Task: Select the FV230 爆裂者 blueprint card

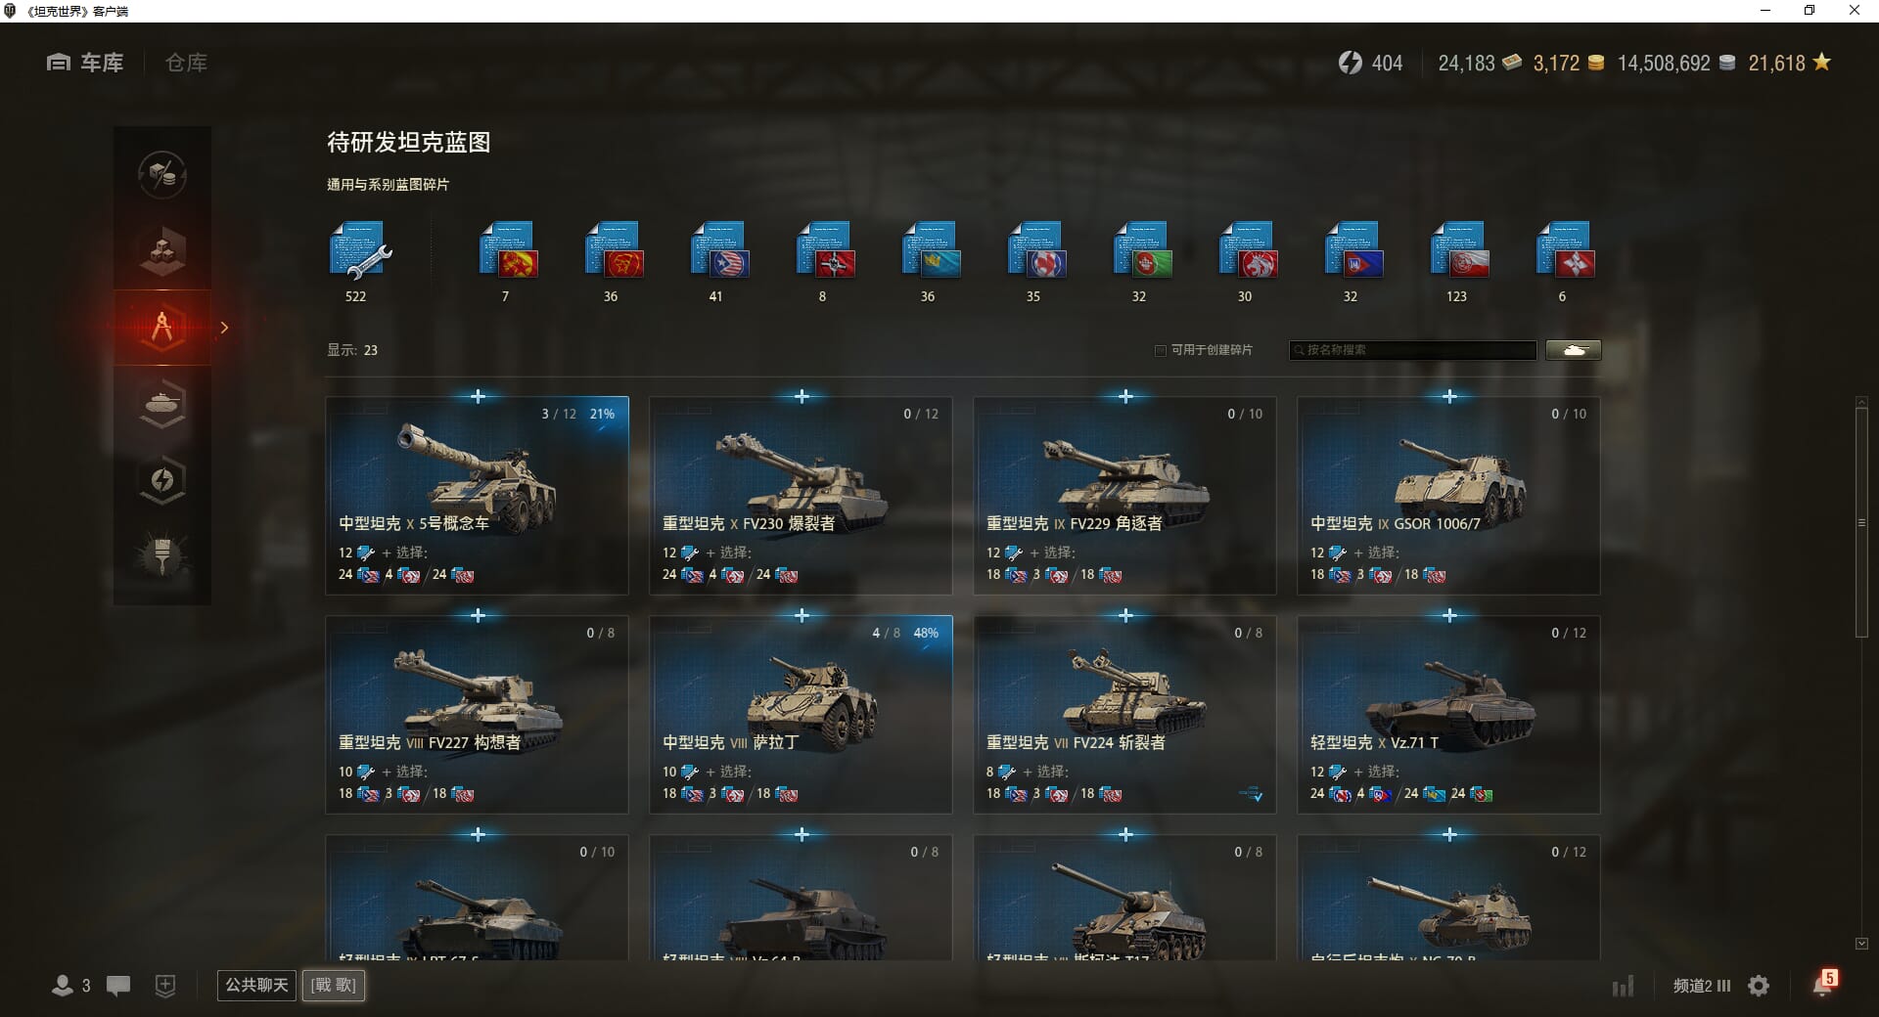Action: tap(801, 495)
